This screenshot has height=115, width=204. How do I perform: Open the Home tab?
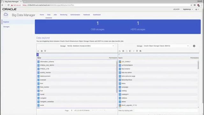point(42,15)
